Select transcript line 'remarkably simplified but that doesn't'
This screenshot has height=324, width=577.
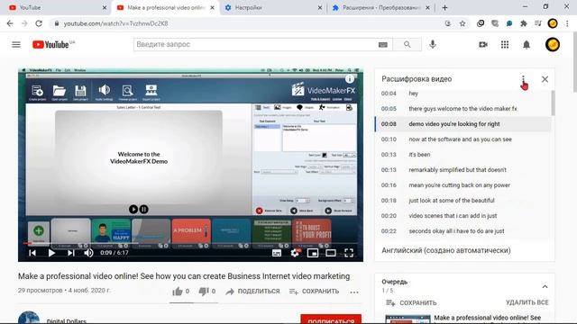click(x=463, y=170)
